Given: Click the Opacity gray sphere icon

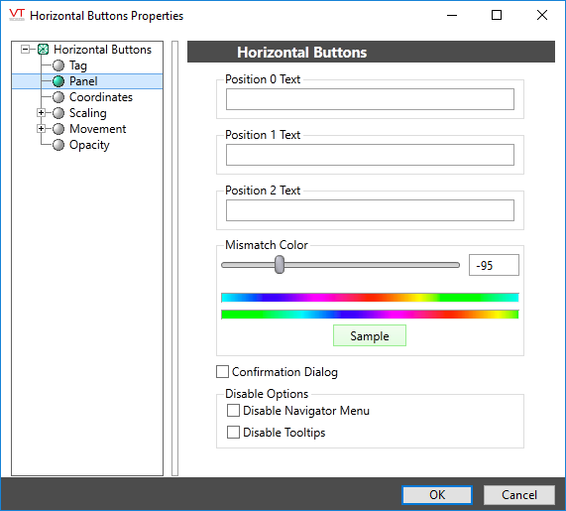Looking at the screenshot, I should tap(58, 145).
